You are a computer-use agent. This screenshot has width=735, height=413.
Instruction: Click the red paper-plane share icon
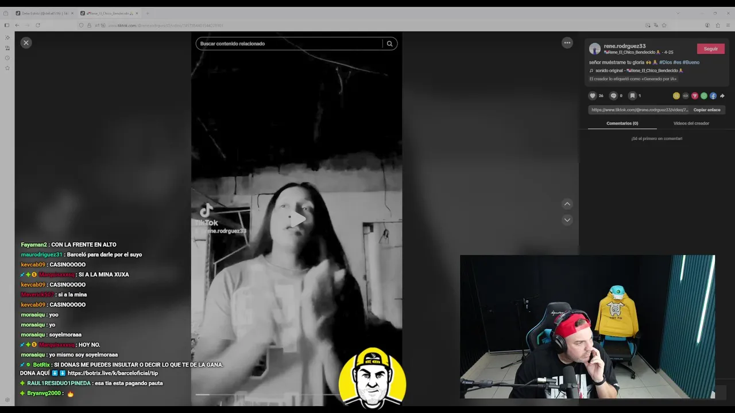click(x=695, y=96)
